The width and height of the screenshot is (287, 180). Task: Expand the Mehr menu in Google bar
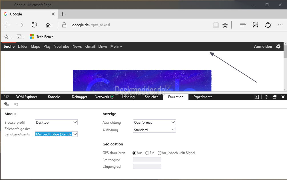click(116, 47)
